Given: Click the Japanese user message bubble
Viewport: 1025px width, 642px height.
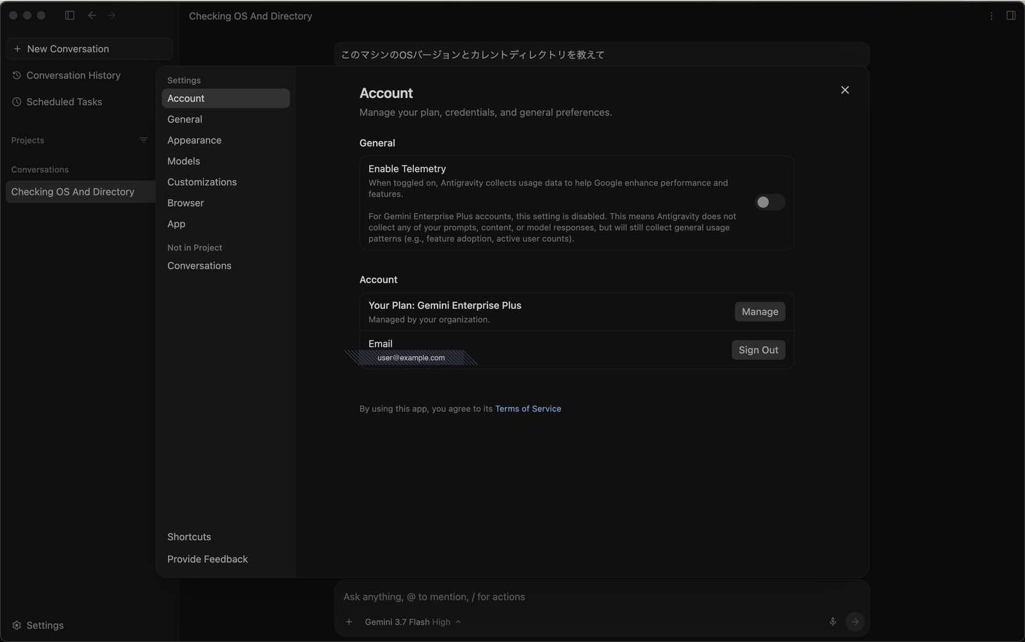Looking at the screenshot, I should click(x=602, y=55).
